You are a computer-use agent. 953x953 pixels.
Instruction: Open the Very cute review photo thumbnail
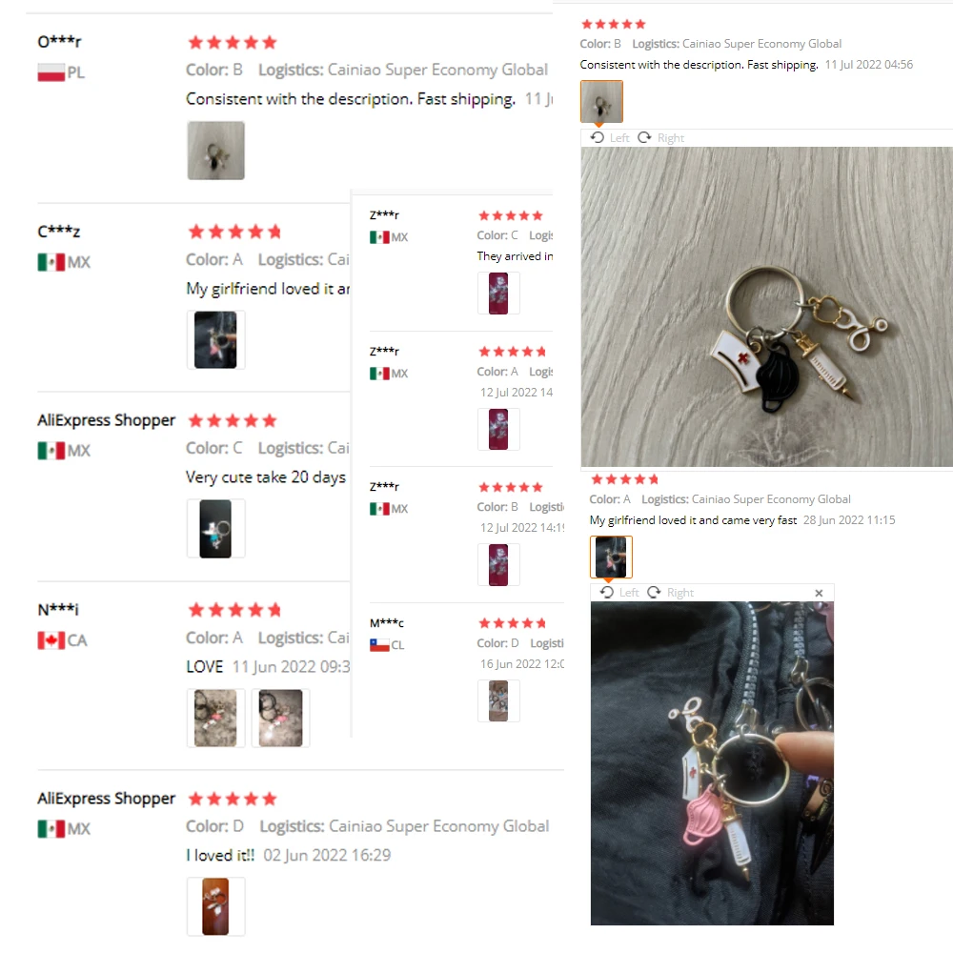tap(215, 529)
